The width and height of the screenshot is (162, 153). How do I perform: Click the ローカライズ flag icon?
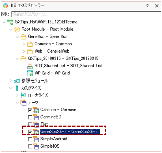(x=23, y=95)
